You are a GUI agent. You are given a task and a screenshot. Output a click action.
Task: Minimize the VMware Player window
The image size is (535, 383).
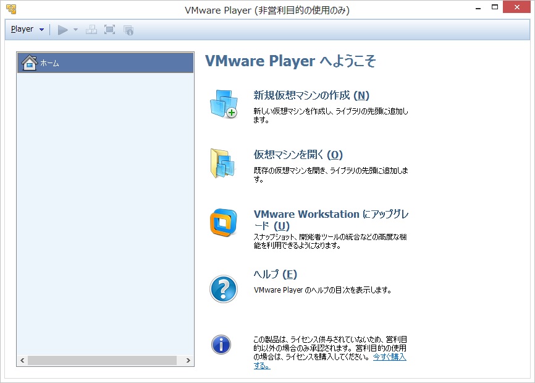(478, 7)
